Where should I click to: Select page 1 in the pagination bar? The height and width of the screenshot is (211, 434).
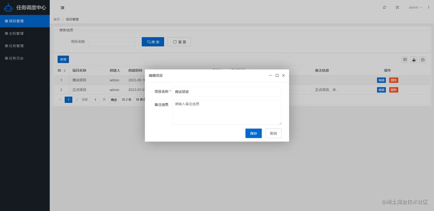[x=68, y=99]
